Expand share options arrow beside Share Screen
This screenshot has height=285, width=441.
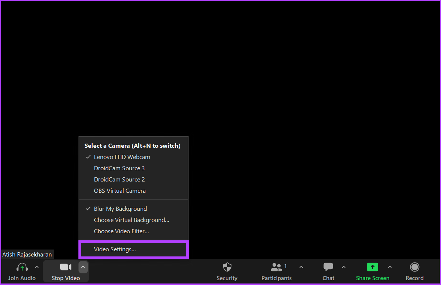pos(390,267)
